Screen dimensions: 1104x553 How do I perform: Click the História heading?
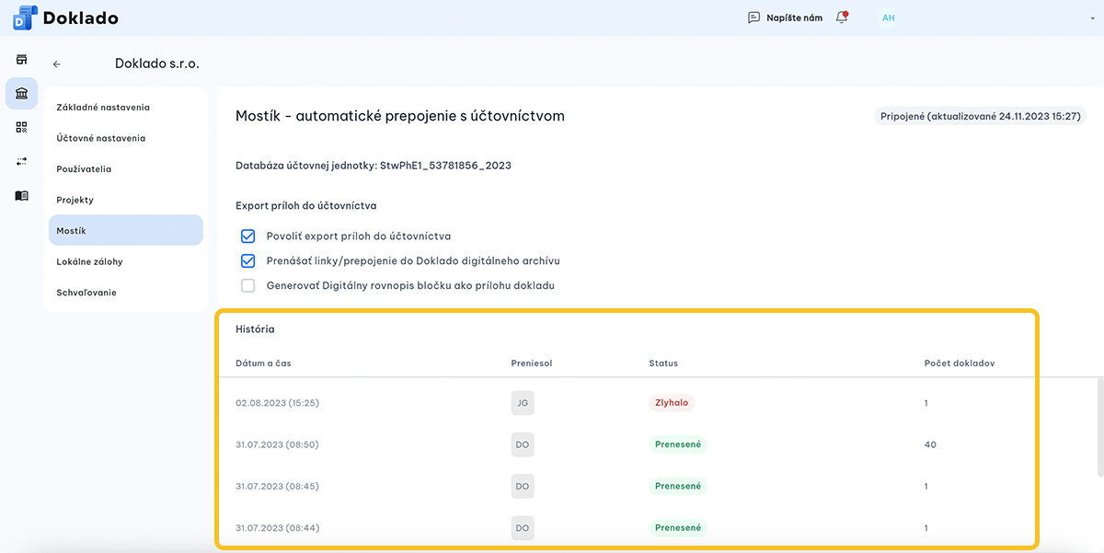coord(255,328)
